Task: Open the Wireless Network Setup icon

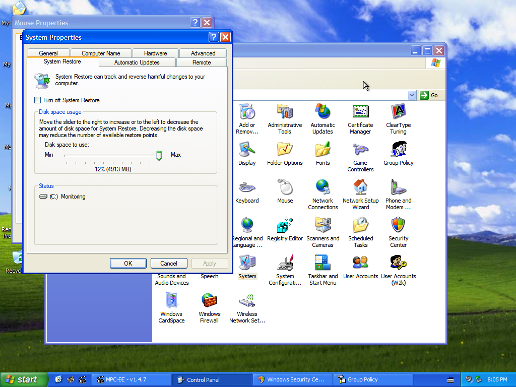Action: pos(247,301)
